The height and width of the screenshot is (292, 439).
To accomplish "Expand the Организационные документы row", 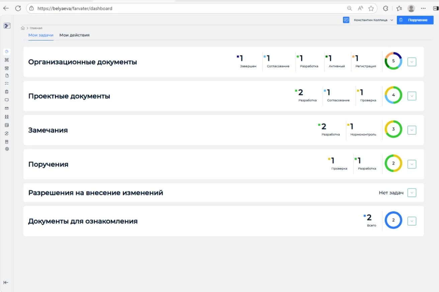I will [412, 61].
